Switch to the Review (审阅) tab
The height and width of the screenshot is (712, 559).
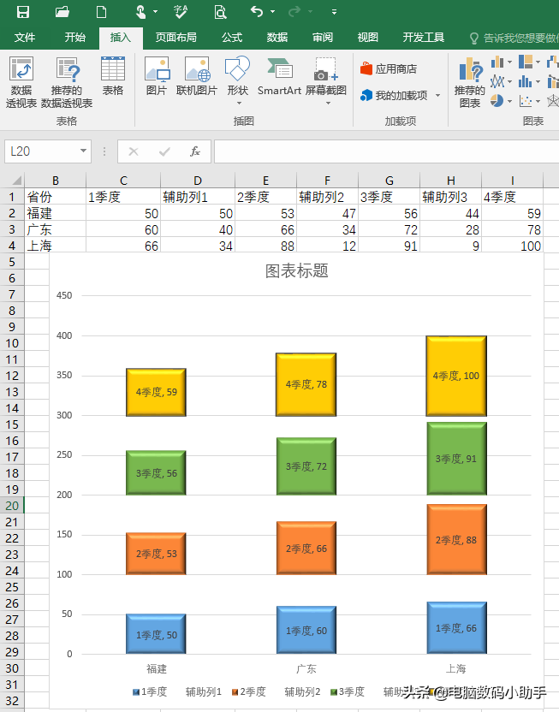[x=323, y=38]
